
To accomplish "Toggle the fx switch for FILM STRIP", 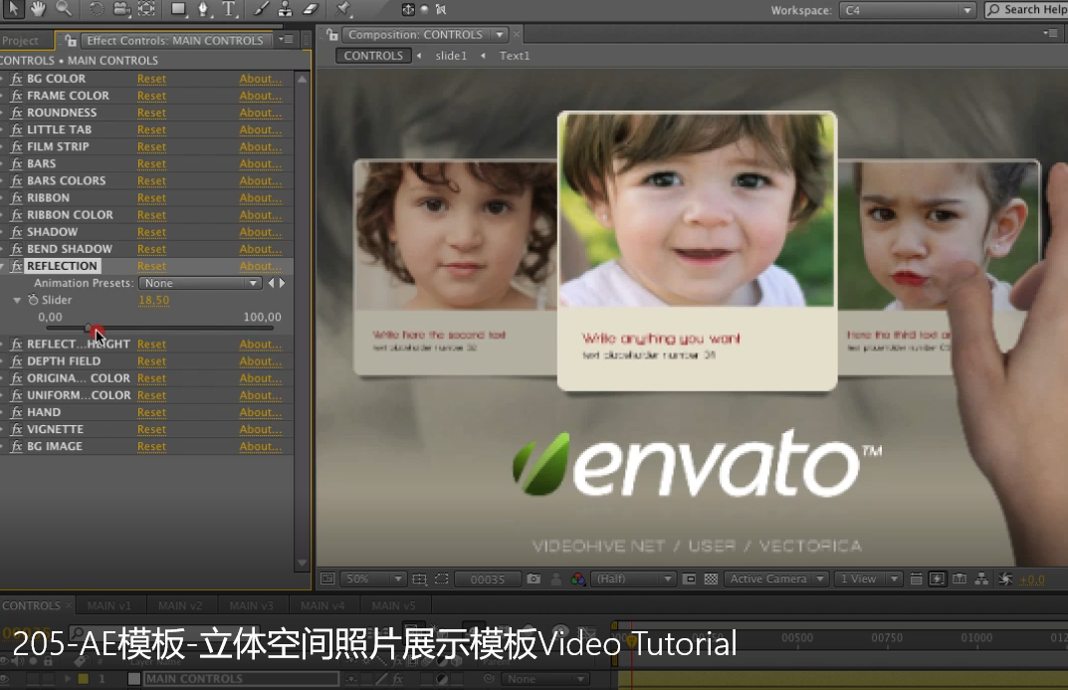I will point(16,147).
